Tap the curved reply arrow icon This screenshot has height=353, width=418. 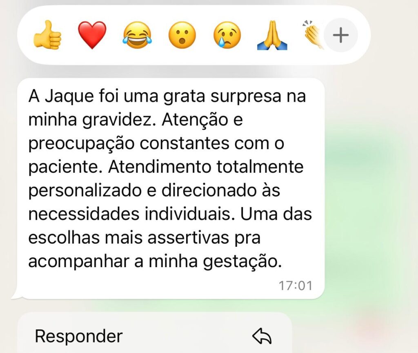click(x=262, y=336)
